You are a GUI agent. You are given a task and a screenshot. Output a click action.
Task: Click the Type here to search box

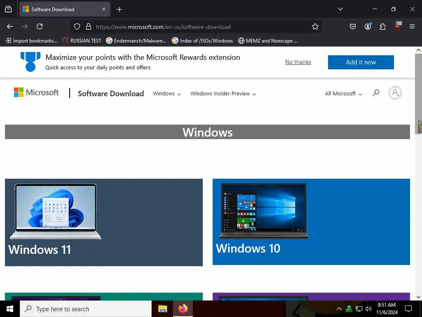click(x=86, y=309)
